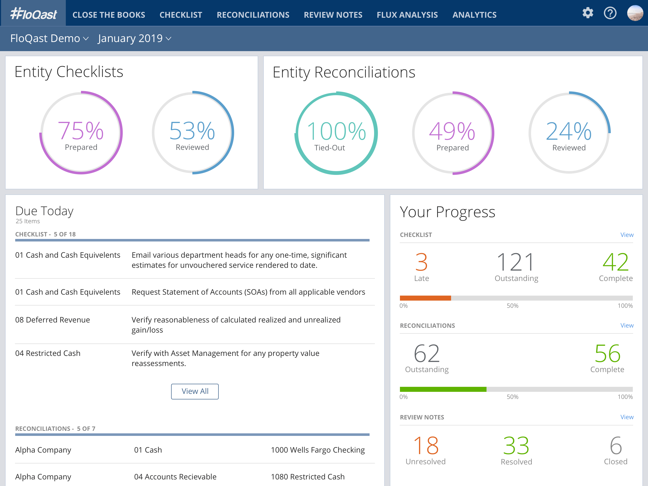Go to the Reconciliations menu

(253, 15)
